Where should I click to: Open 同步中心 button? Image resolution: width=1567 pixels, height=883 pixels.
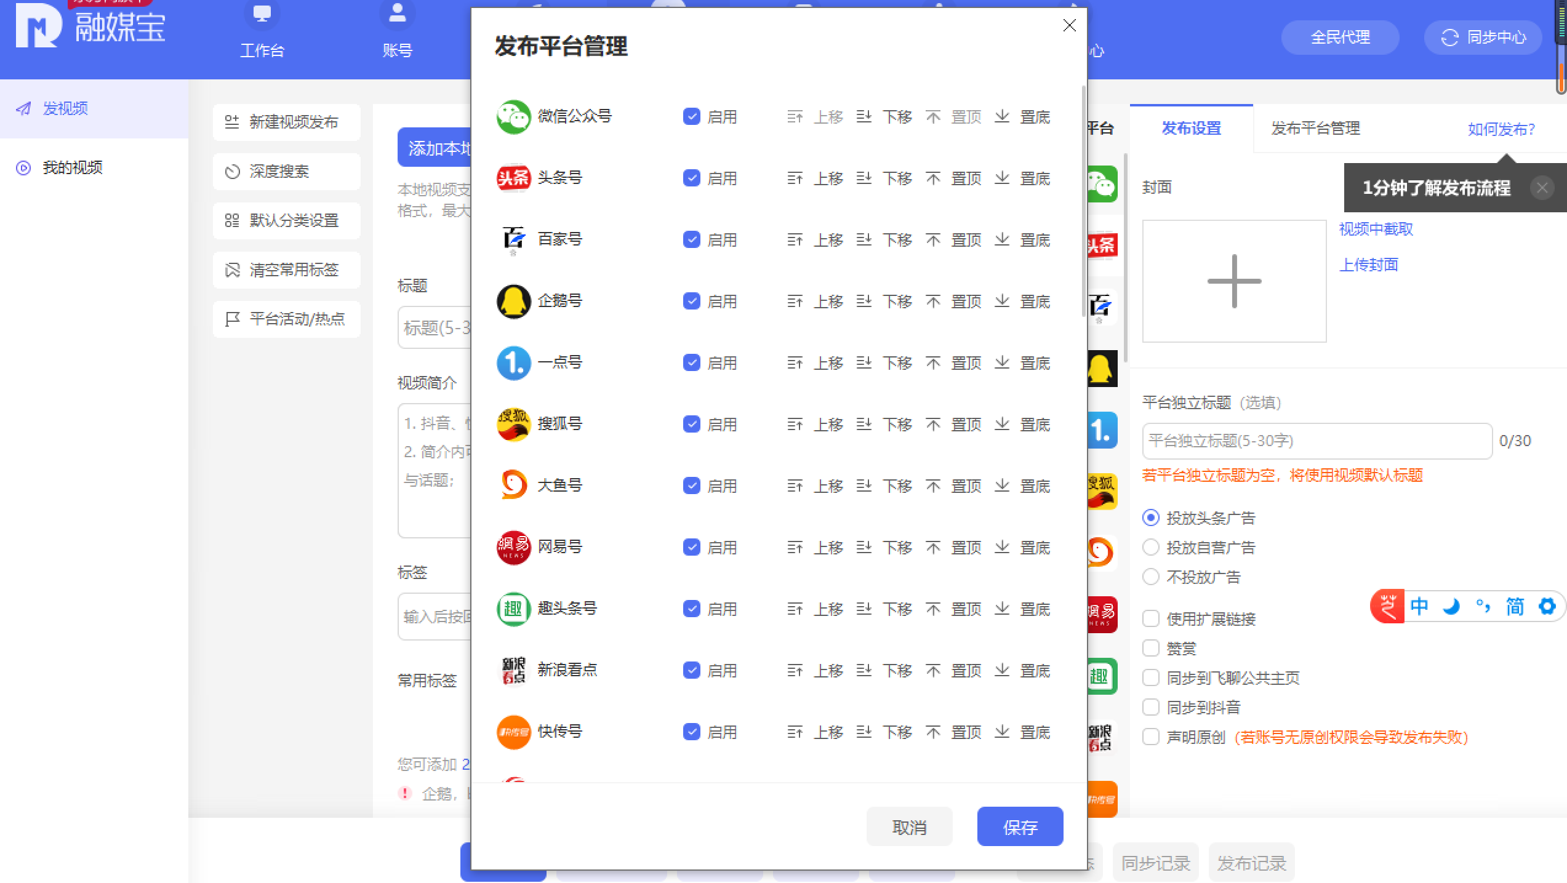click(x=1483, y=38)
